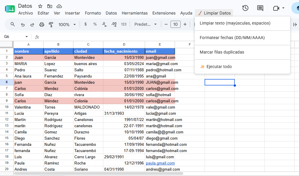This screenshot has width=299, height=176.
Task: Start a video call icon
Action: click(276, 8)
